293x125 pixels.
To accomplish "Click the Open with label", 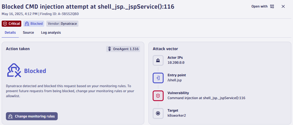I will click(259, 6).
